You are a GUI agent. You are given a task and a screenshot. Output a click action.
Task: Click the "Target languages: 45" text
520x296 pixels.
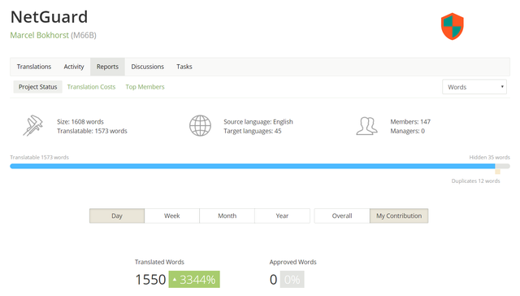pos(253,131)
